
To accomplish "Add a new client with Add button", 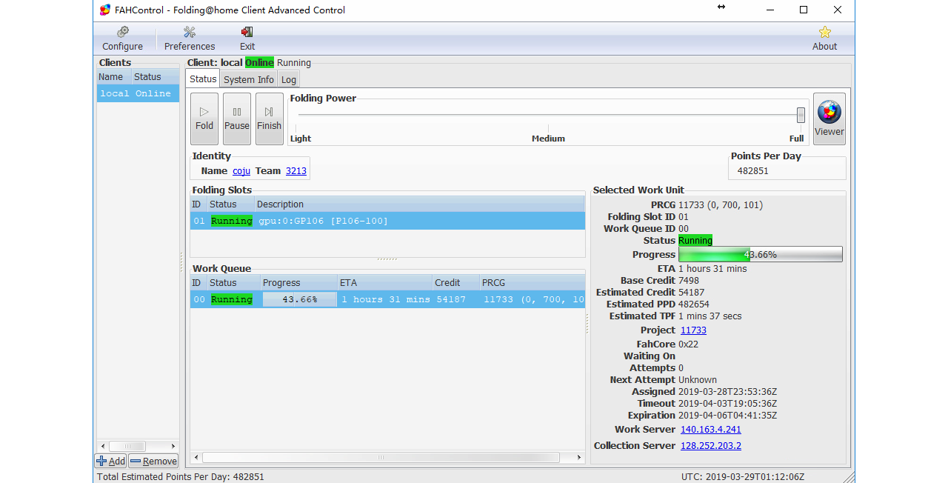I will (x=111, y=461).
